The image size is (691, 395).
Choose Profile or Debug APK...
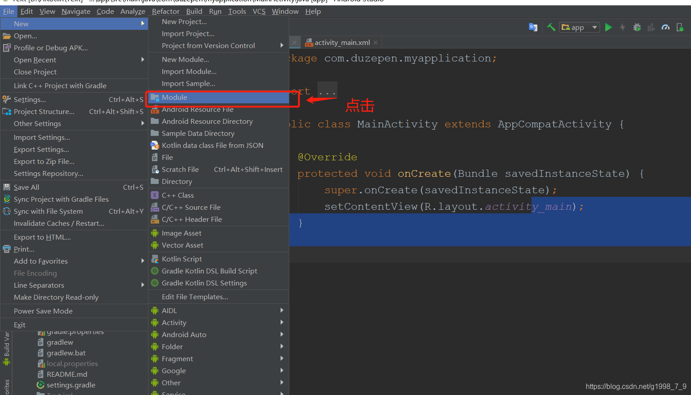[x=74, y=48]
